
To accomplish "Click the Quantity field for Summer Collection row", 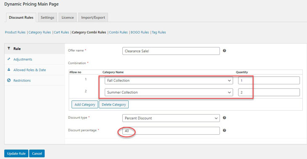I will (269, 92).
